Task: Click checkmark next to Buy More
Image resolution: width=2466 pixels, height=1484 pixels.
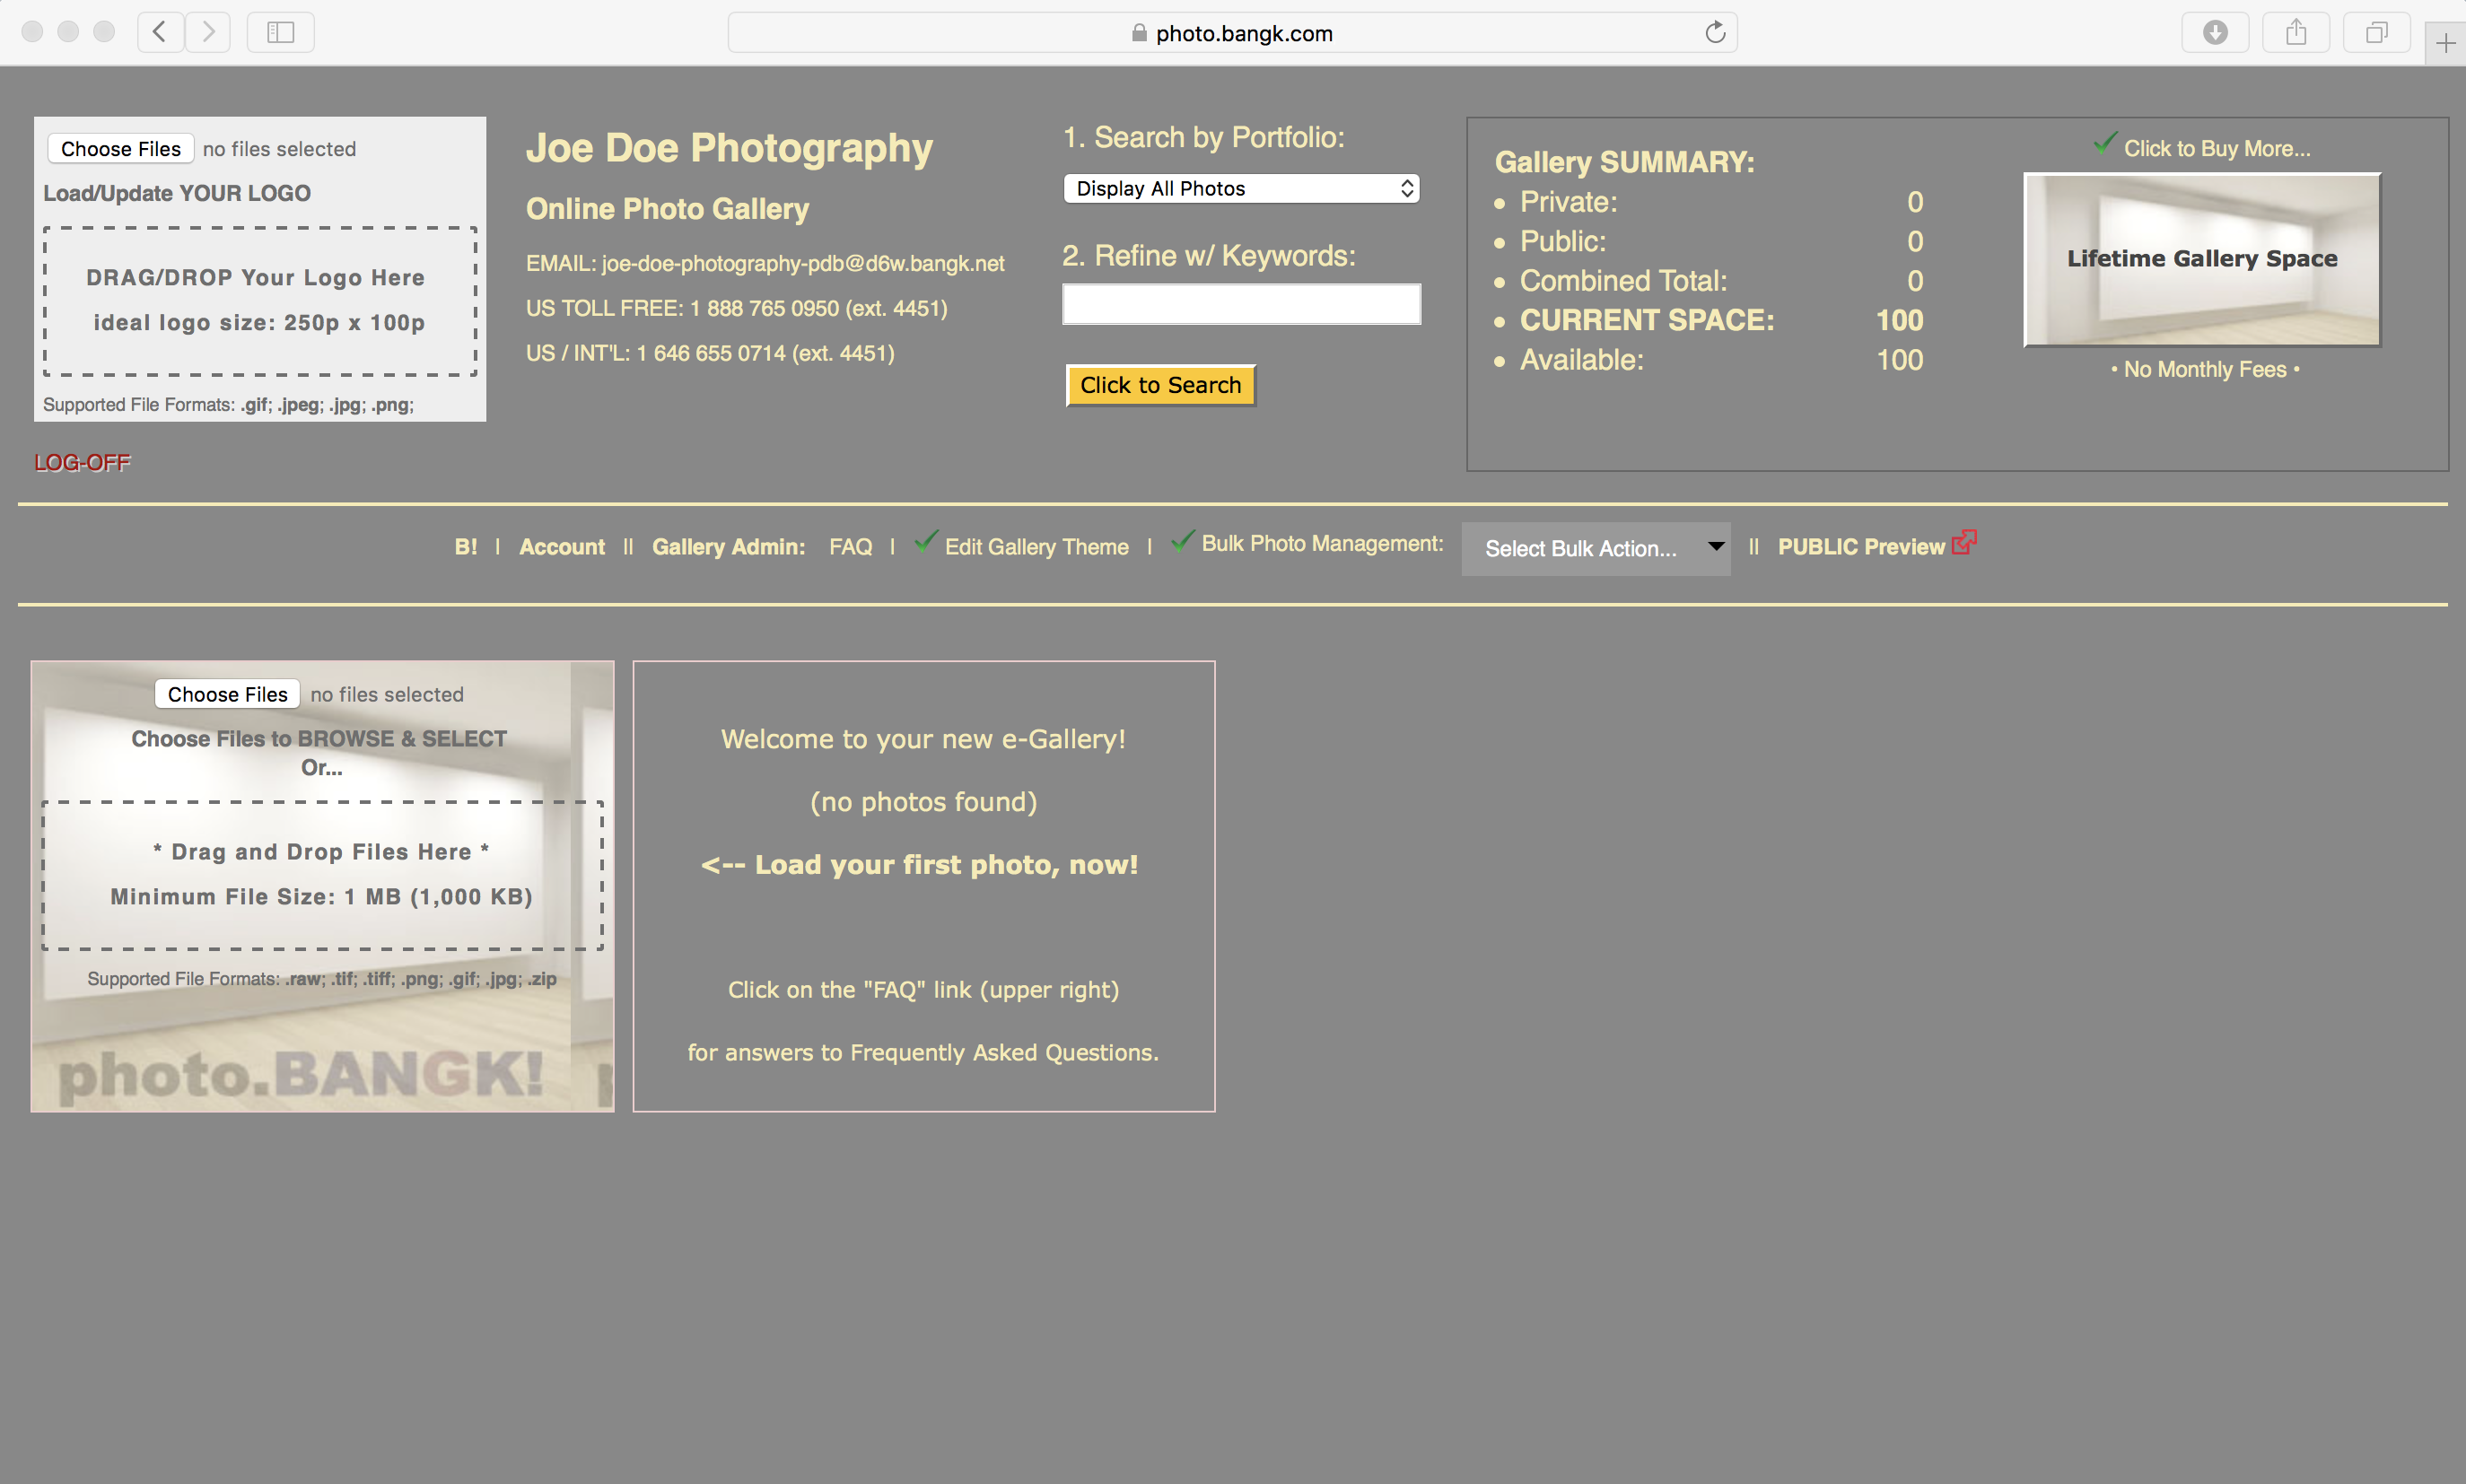Action: (2104, 144)
